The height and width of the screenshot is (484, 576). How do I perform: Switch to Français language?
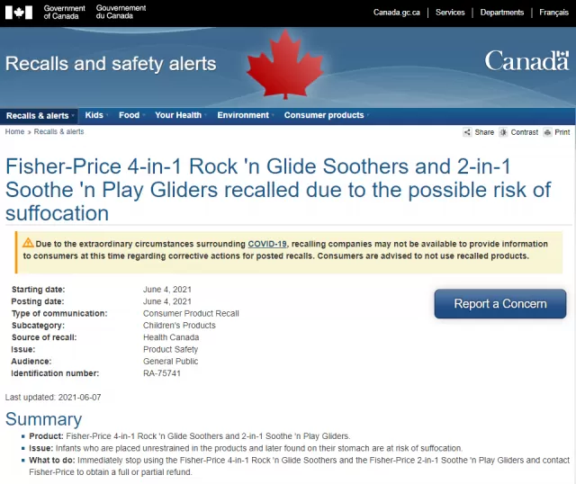pos(553,12)
